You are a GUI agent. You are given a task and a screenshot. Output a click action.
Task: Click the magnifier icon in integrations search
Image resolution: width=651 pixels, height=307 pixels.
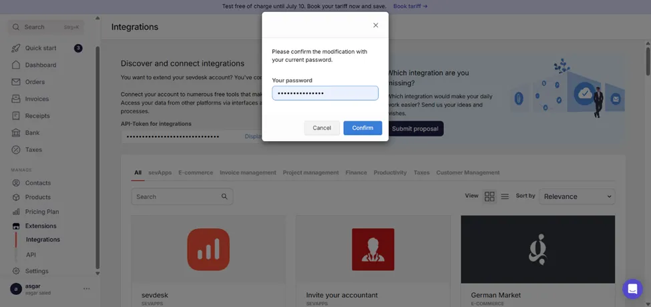coord(224,196)
